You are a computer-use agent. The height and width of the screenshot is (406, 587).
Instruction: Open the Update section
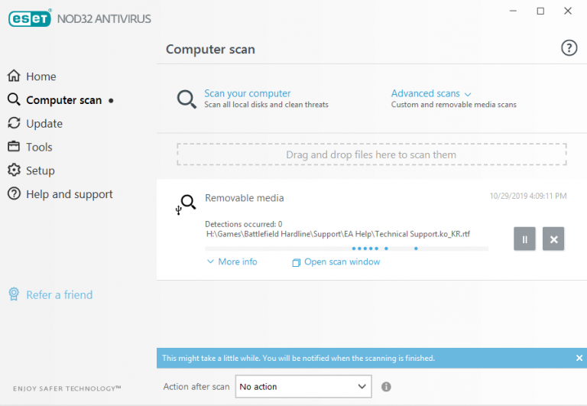point(44,124)
